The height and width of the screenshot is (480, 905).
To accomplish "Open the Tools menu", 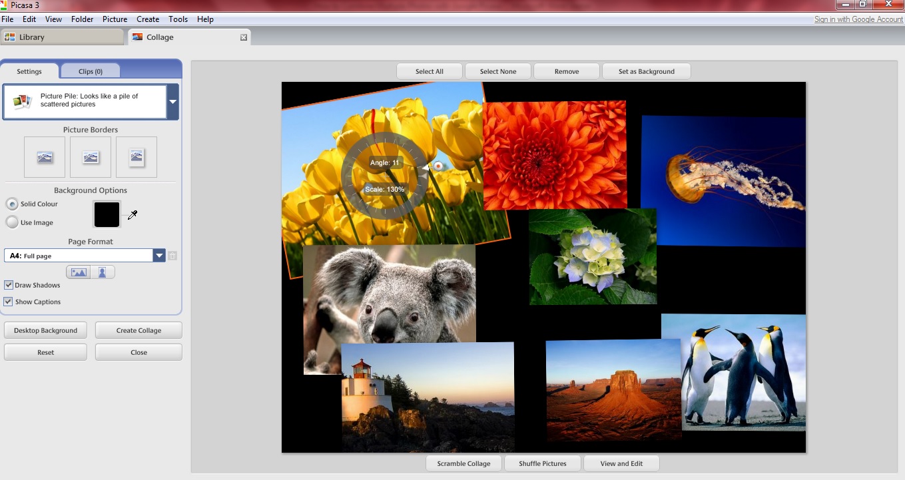I will point(178,19).
